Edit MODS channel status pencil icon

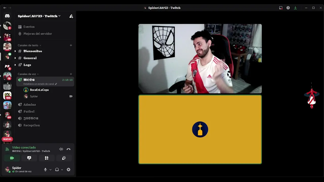coord(56,84)
